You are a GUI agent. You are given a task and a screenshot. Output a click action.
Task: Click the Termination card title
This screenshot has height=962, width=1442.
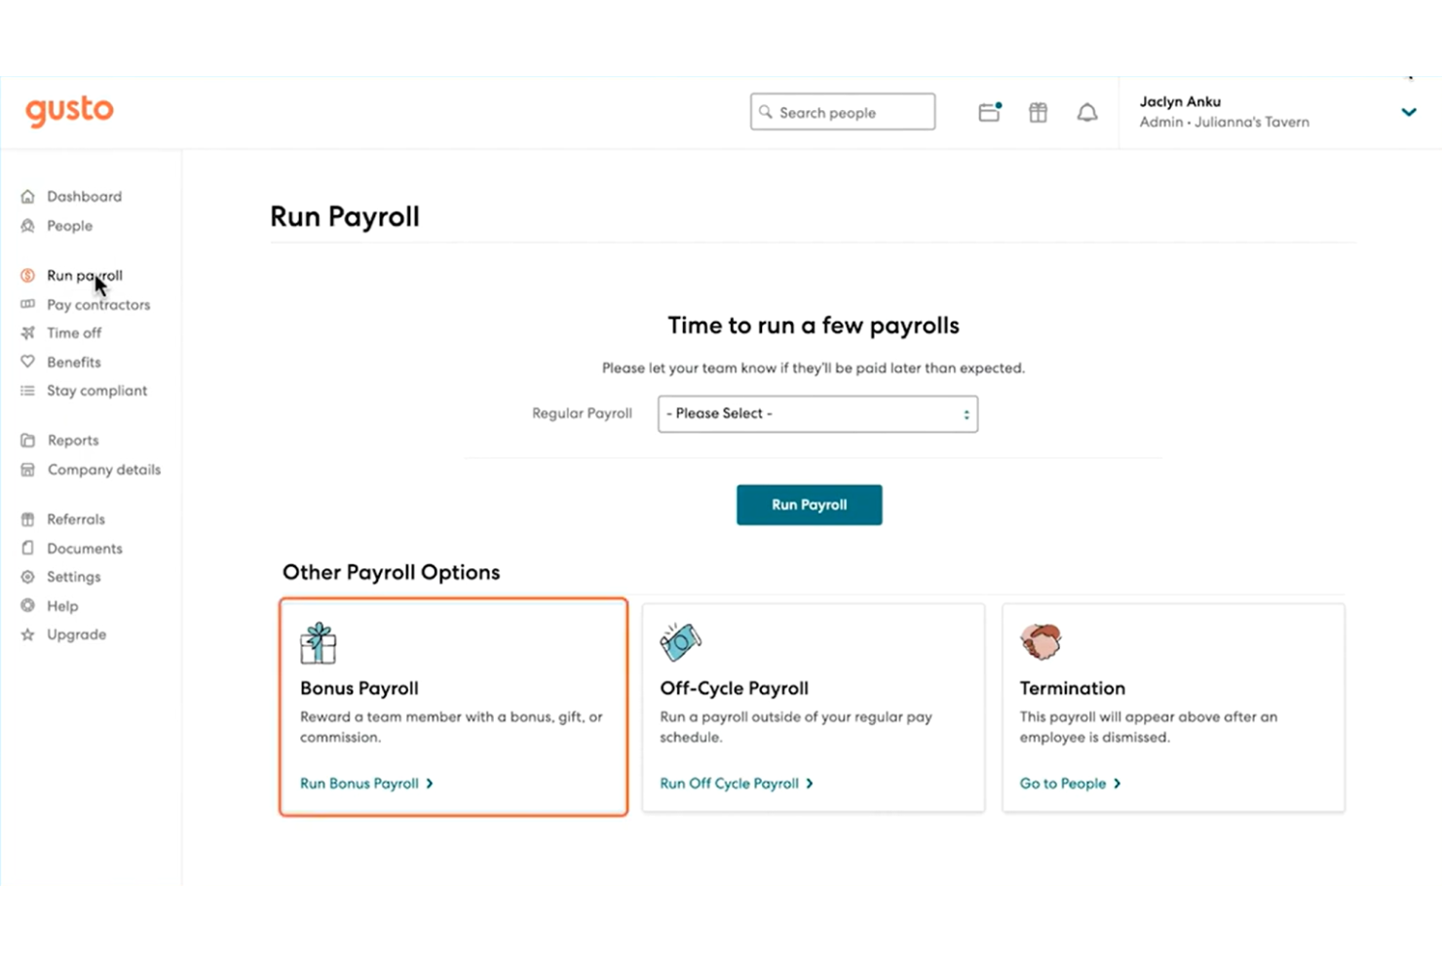click(x=1073, y=688)
